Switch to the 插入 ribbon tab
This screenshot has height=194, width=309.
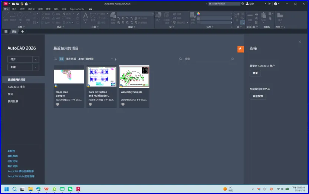(x=14, y=9)
